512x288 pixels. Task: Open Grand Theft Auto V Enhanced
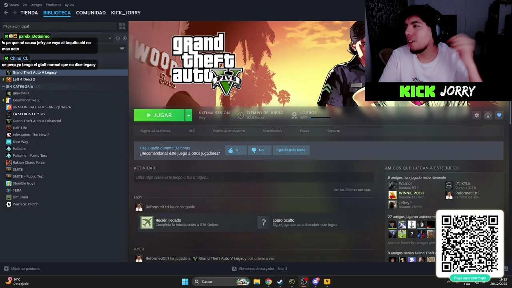(x=37, y=121)
